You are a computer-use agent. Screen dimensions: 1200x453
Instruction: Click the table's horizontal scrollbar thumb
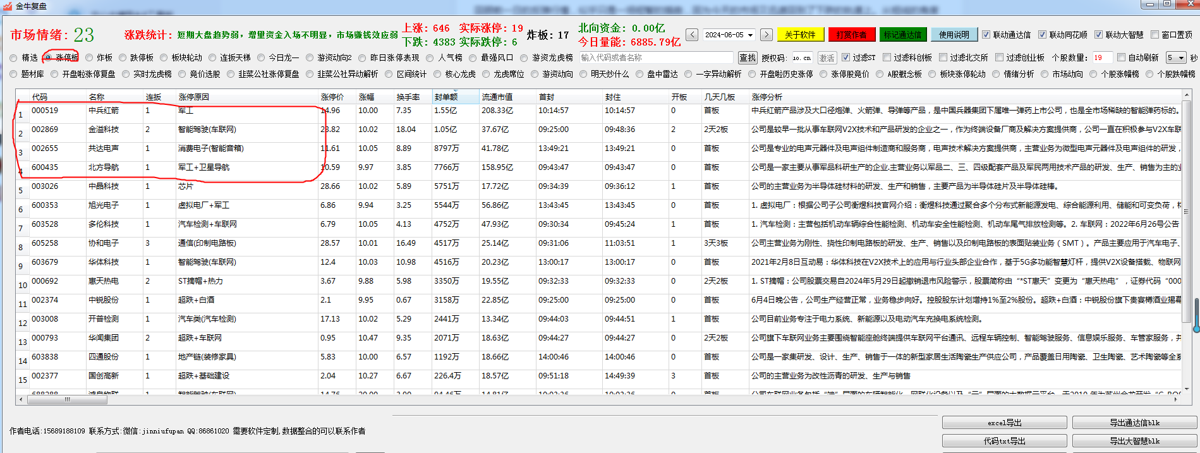pos(67,399)
